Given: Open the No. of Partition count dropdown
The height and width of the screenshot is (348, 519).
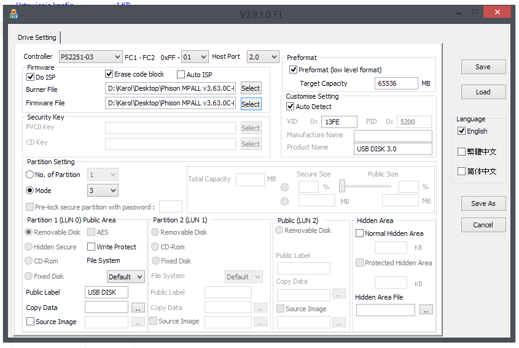Looking at the screenshot, I should click(x=103, y=175).
